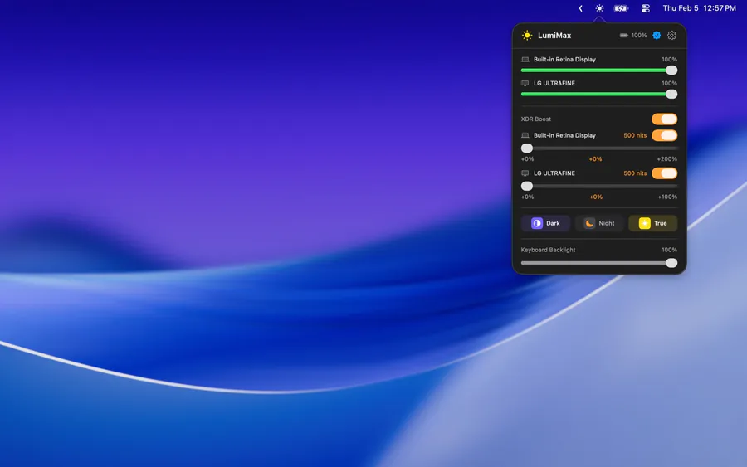Click the LumiMax sun logo
This screenshot has height=467, width=747.
point(527,35)
